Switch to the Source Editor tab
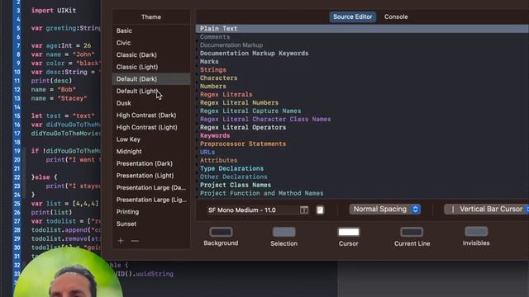Image resolution: width=529 pixels, height=297 pixels. pyautogui.click(x=353, y=16)
